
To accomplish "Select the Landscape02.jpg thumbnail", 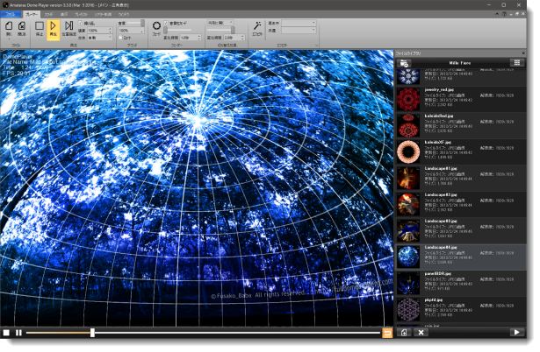I will click(408, 204).
